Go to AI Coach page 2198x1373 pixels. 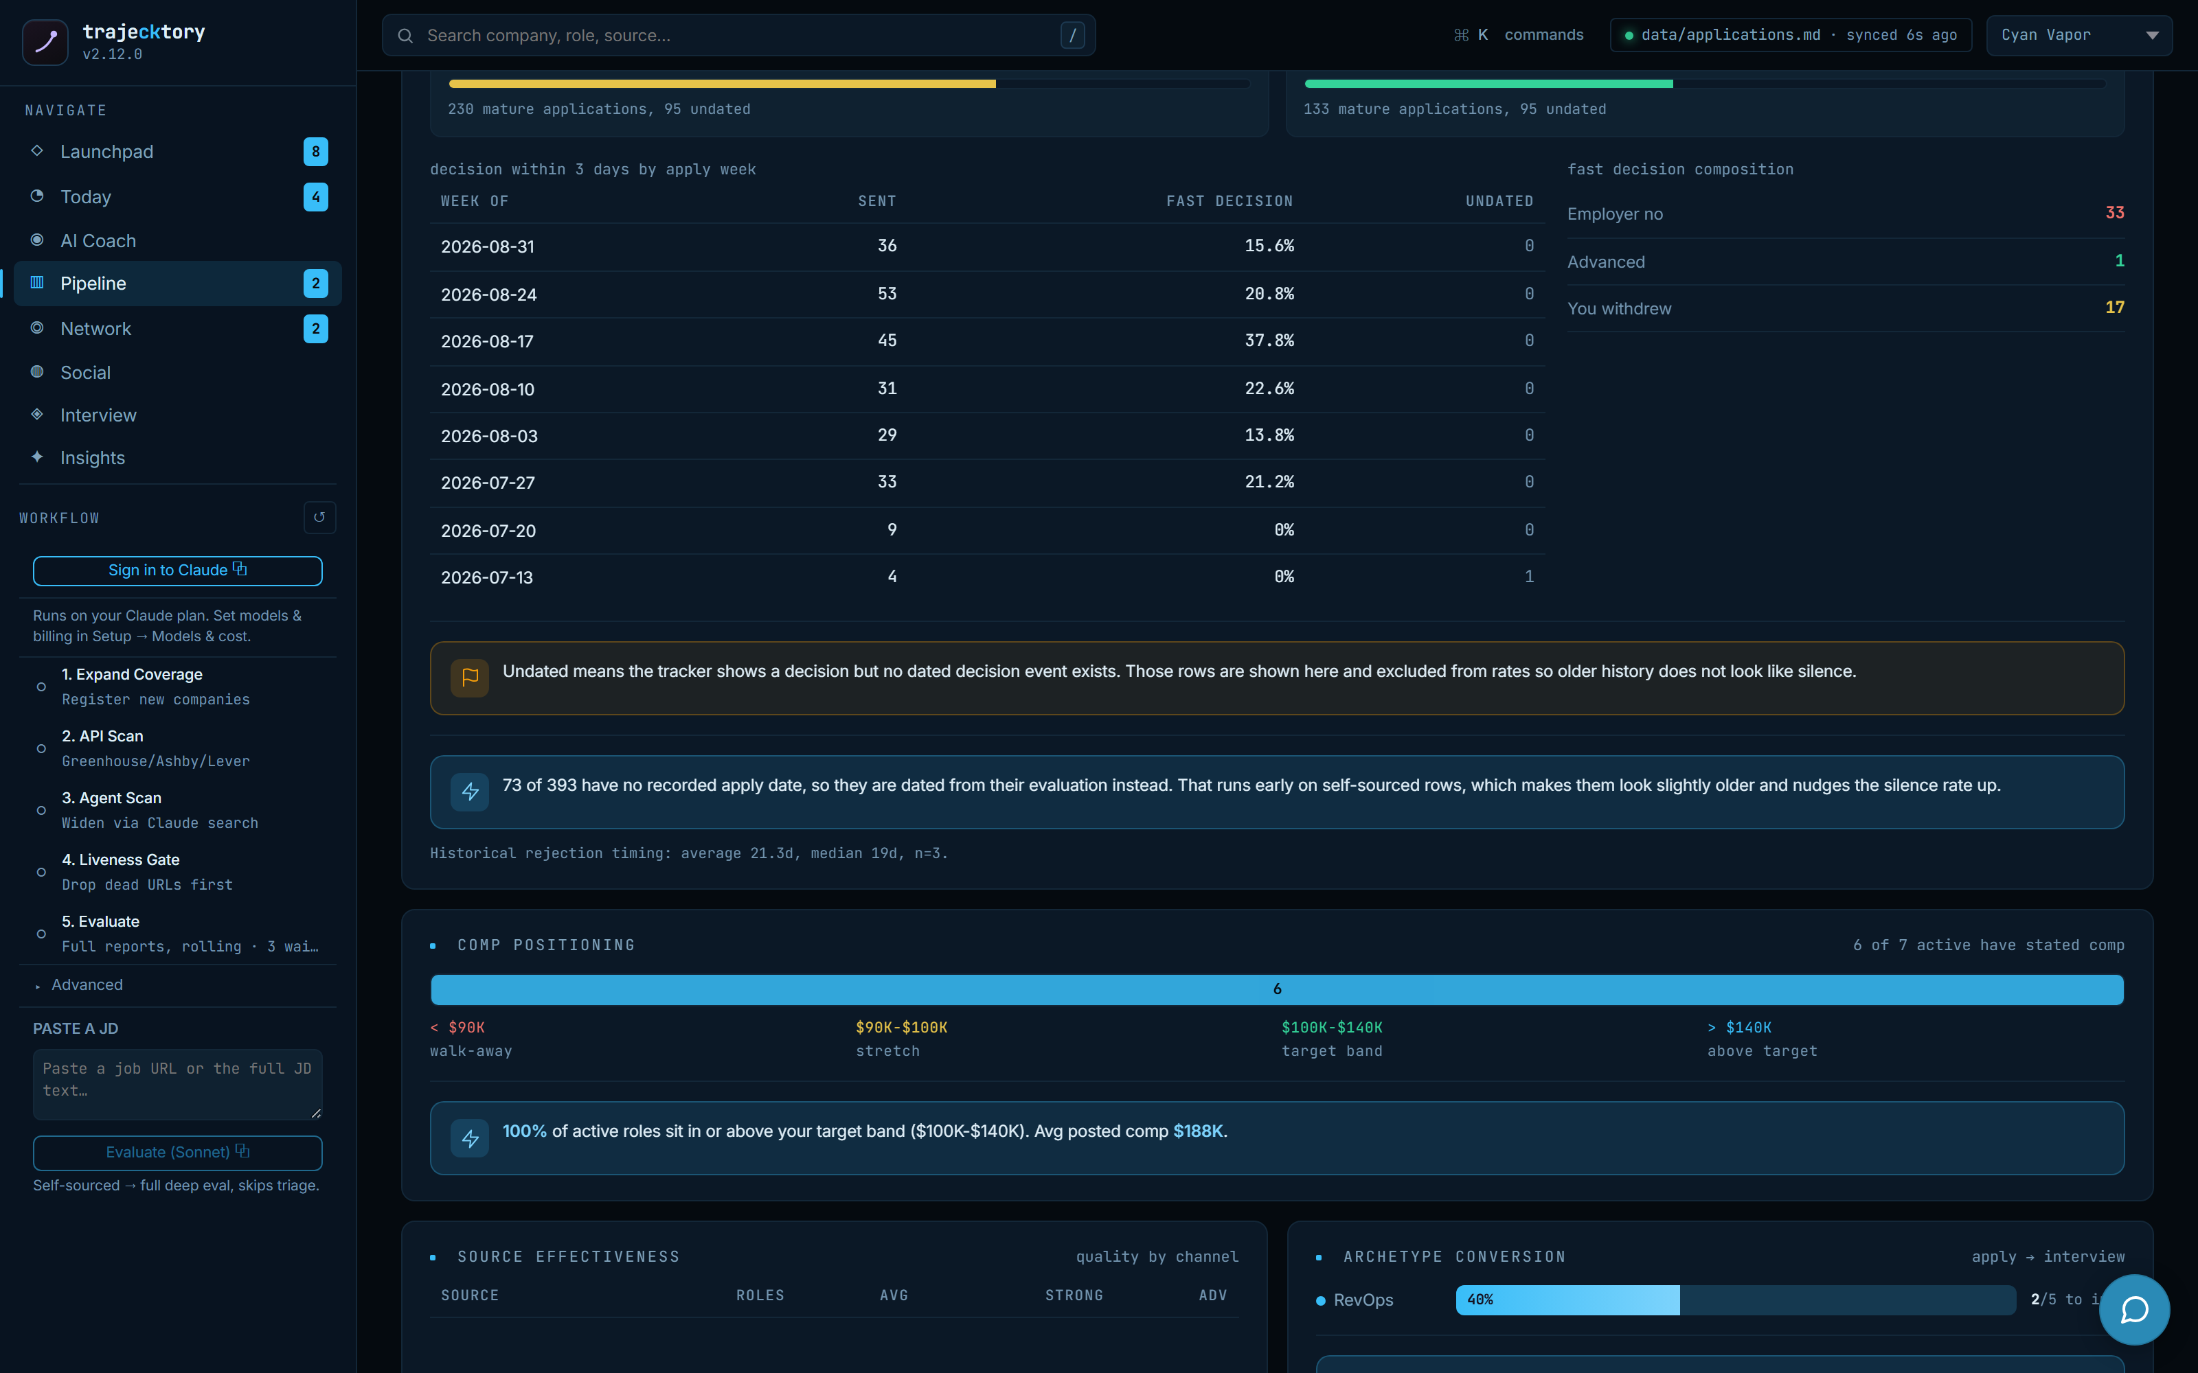click(177, 241)
